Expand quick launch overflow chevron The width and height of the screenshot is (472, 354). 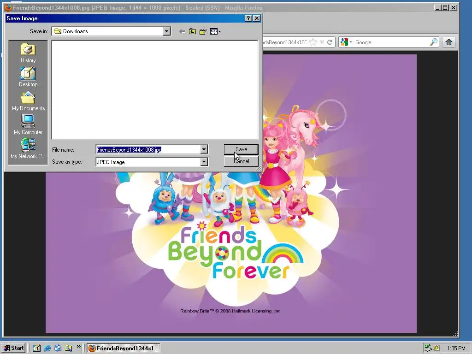point(78,347)
